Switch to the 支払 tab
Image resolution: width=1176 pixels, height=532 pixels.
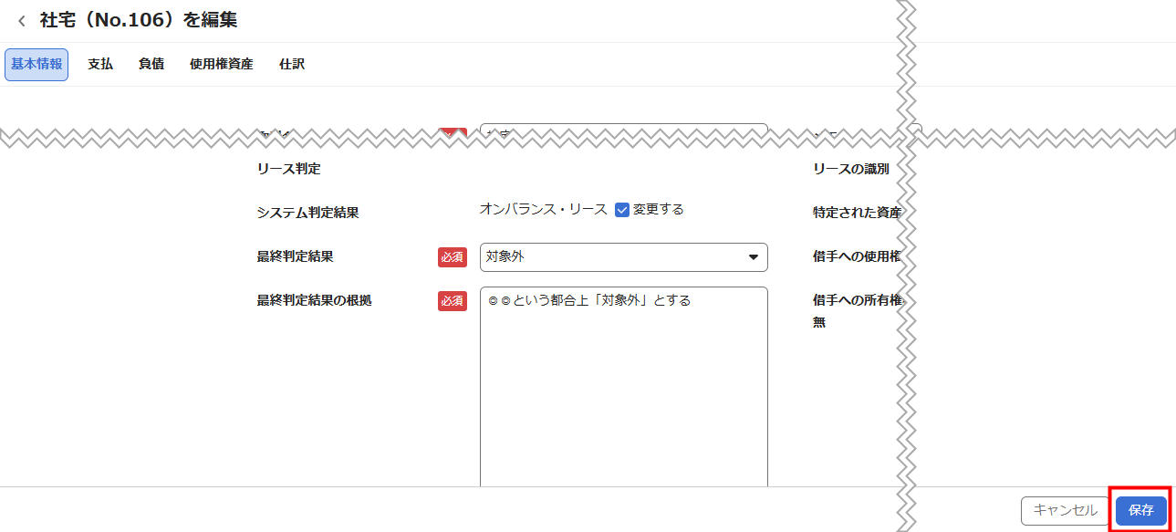[x=100, y=65]
